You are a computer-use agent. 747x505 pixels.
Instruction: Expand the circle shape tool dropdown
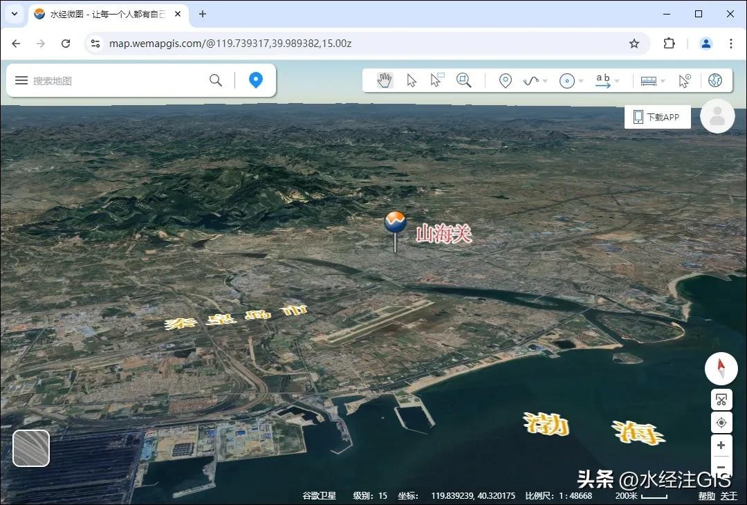[581, 82]
